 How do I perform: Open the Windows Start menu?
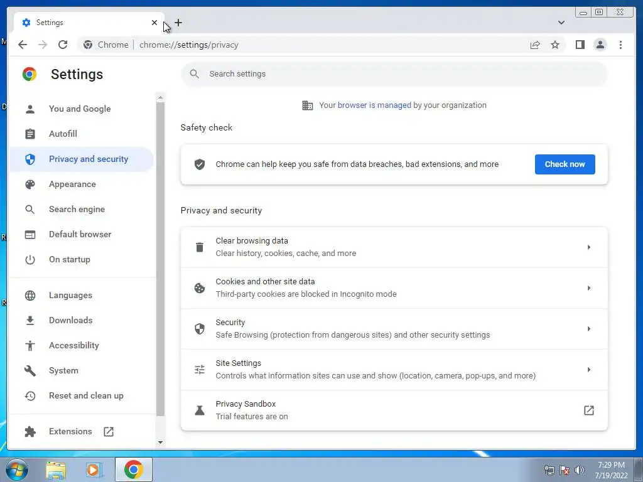17,469
